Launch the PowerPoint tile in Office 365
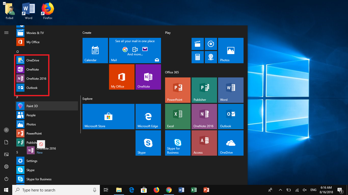 click(178, 90)
